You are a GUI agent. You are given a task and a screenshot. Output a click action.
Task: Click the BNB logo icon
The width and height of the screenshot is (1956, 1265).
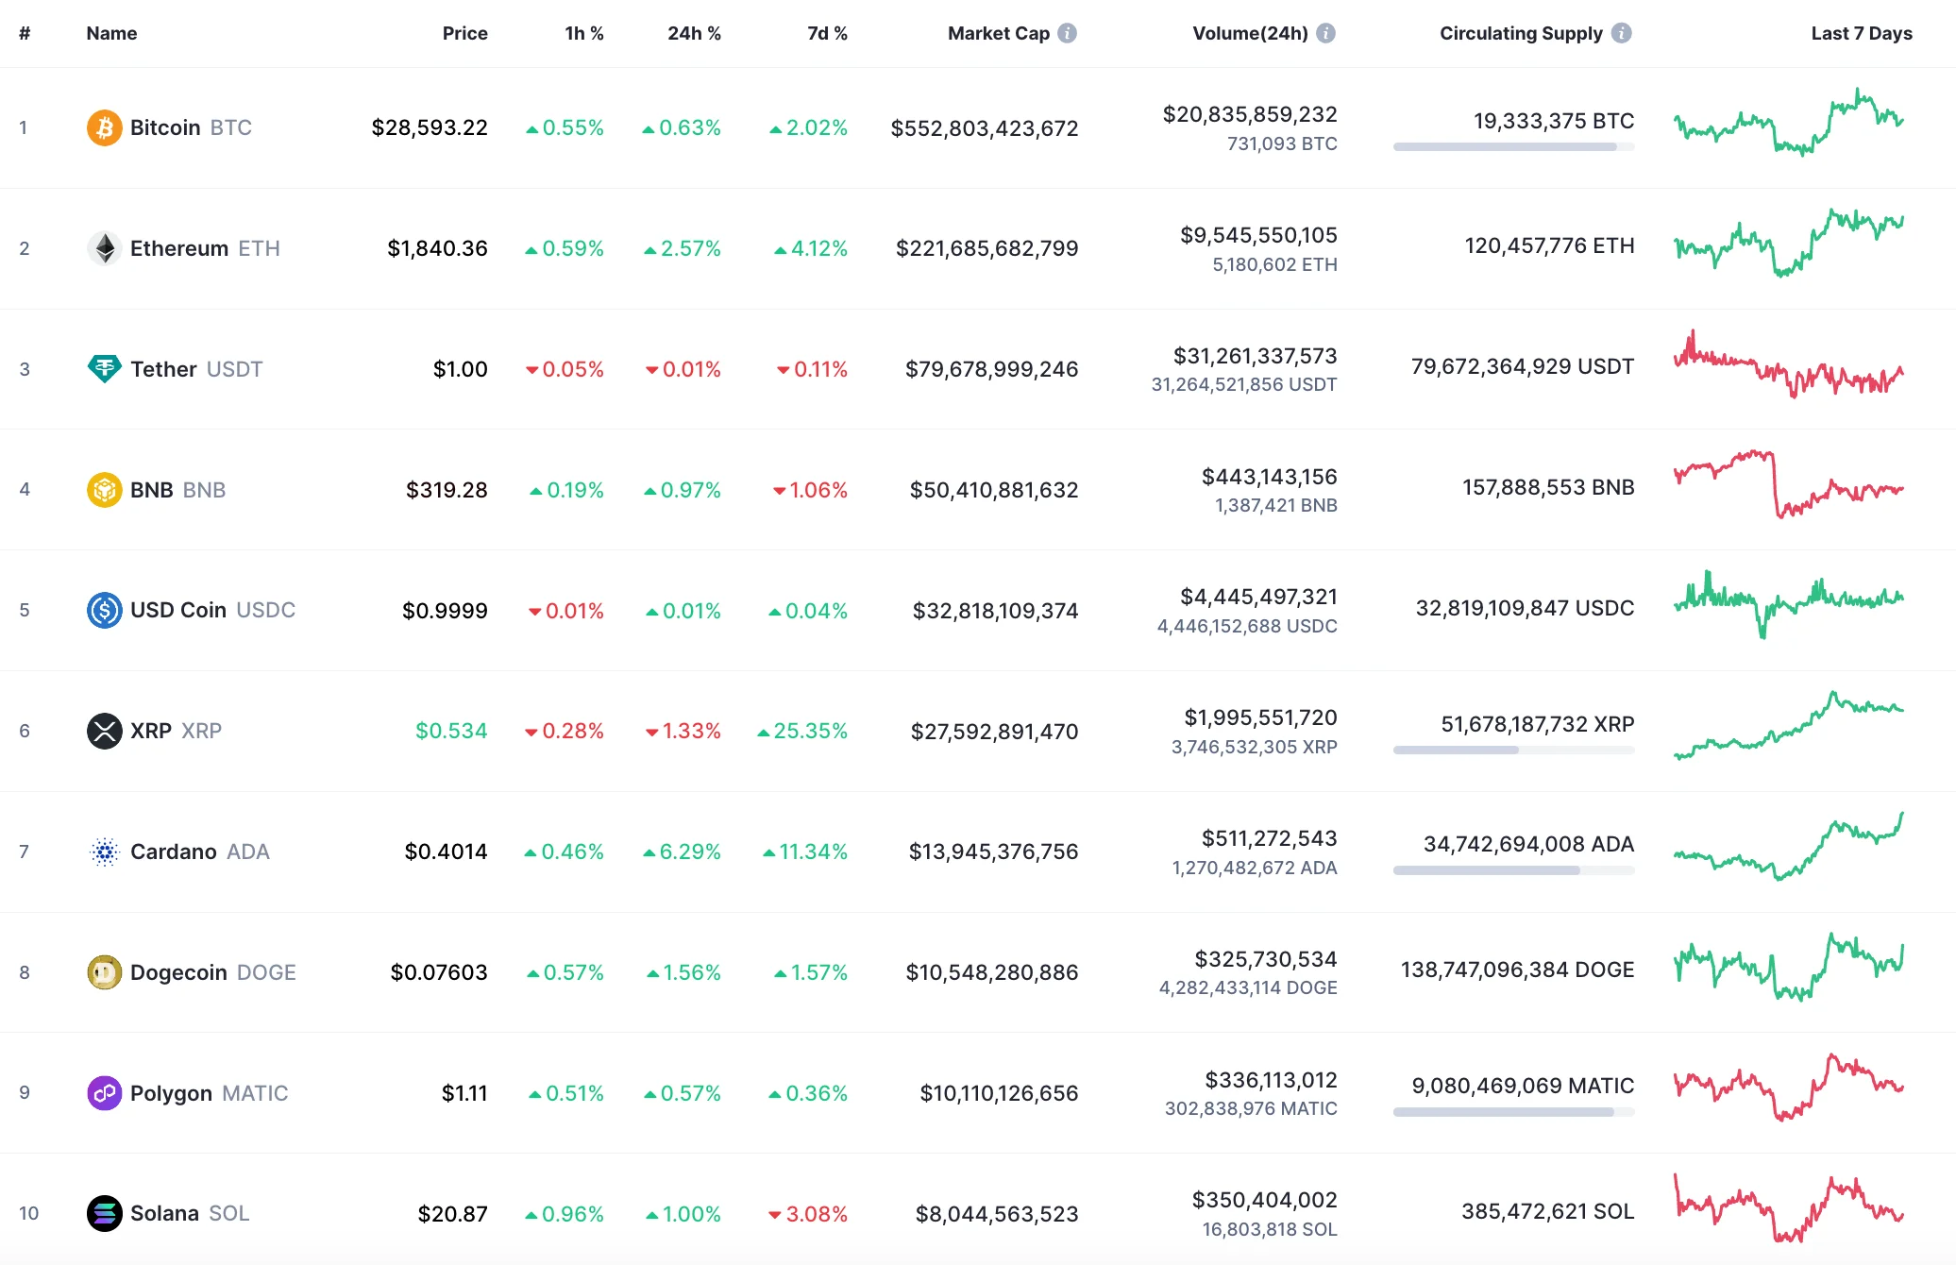click(x=105, y=490)
